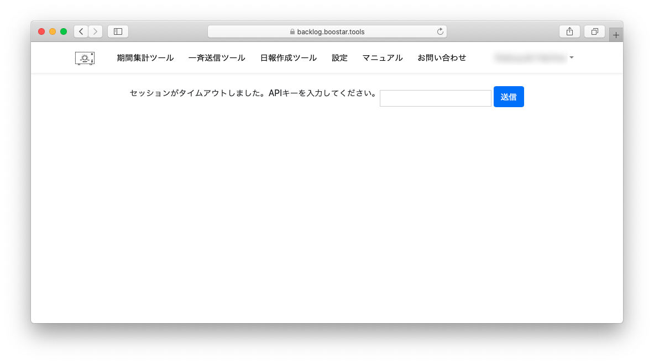This screenshot has height=364, width=654.
Task: Expand the blurred user account dropdown
Action: tap(534, 57)
